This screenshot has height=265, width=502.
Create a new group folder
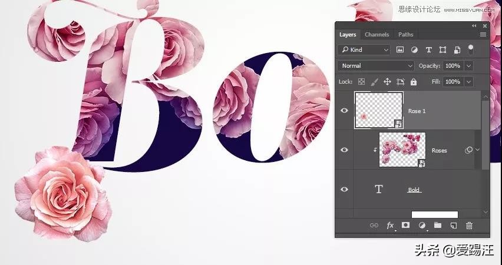pyautogui.click(x=438, y=225)
